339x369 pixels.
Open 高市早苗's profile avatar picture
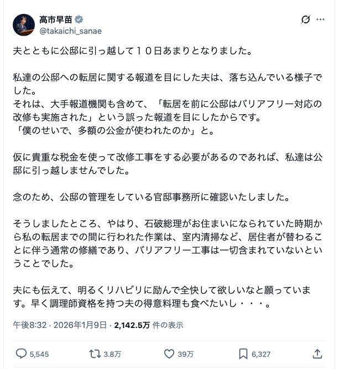[24, 25]
